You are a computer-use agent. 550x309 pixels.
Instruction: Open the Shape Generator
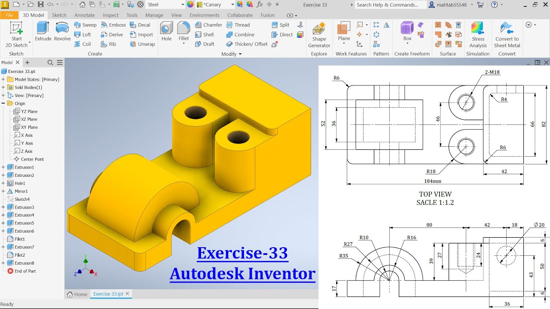coord(319,34)
